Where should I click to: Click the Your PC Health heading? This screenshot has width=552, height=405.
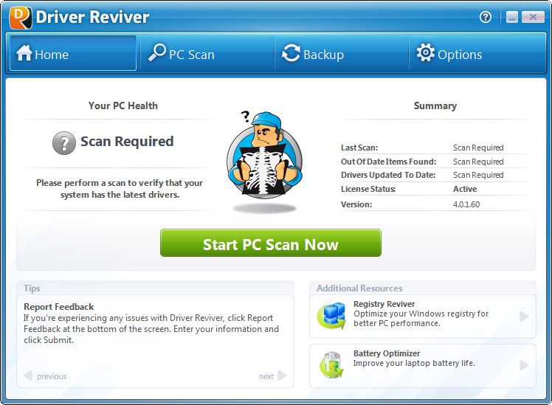[123, 105]
